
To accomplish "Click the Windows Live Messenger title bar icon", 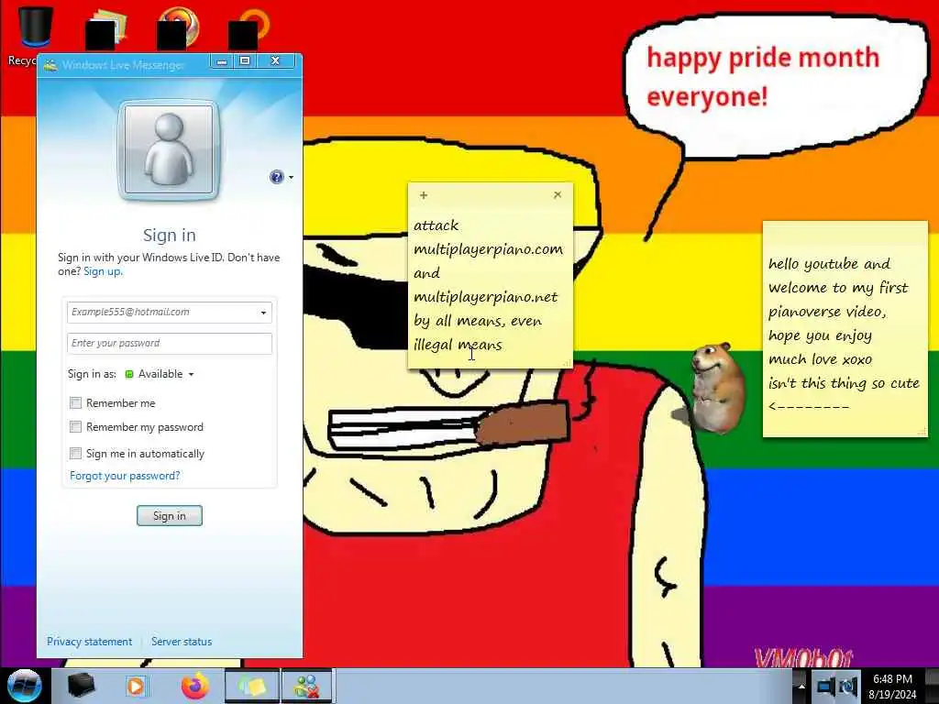I will click(50, 65).
